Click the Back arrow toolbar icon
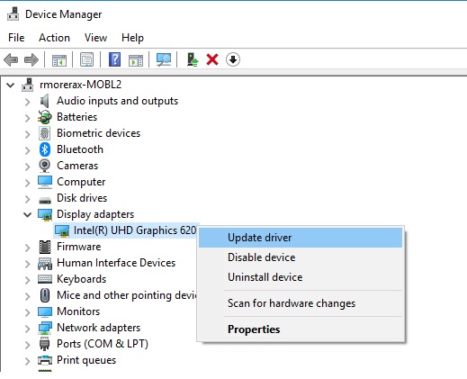 click(x=11, y=59)
